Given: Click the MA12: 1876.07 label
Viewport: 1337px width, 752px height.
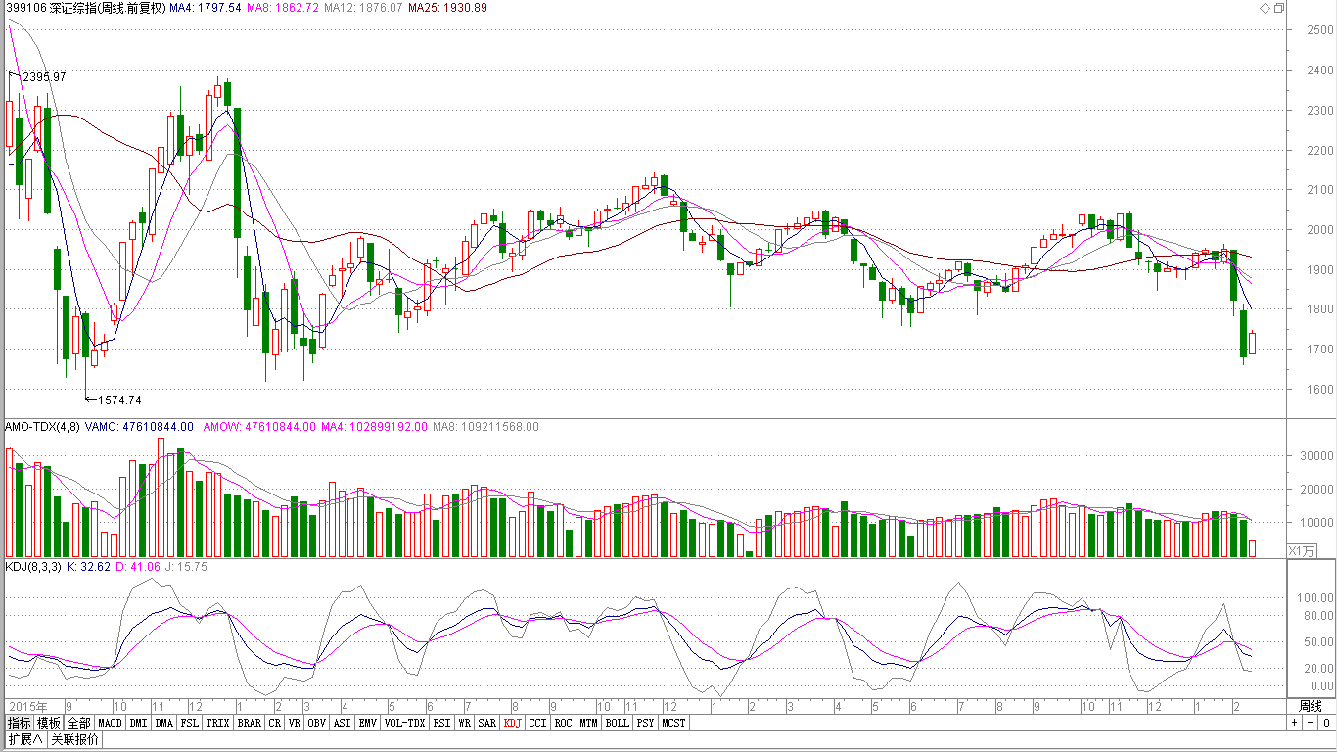Looking at the screenshot, I should click(x=363, y=8).
